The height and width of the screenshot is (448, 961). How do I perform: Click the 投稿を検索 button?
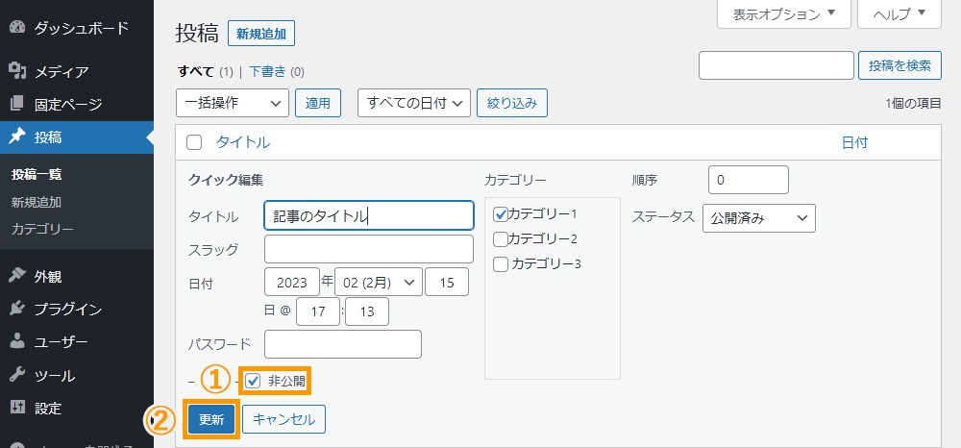[899, 65]
